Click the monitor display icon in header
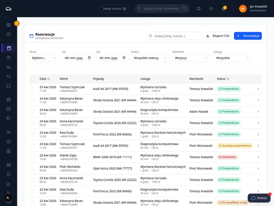 [x=198, y=9]
